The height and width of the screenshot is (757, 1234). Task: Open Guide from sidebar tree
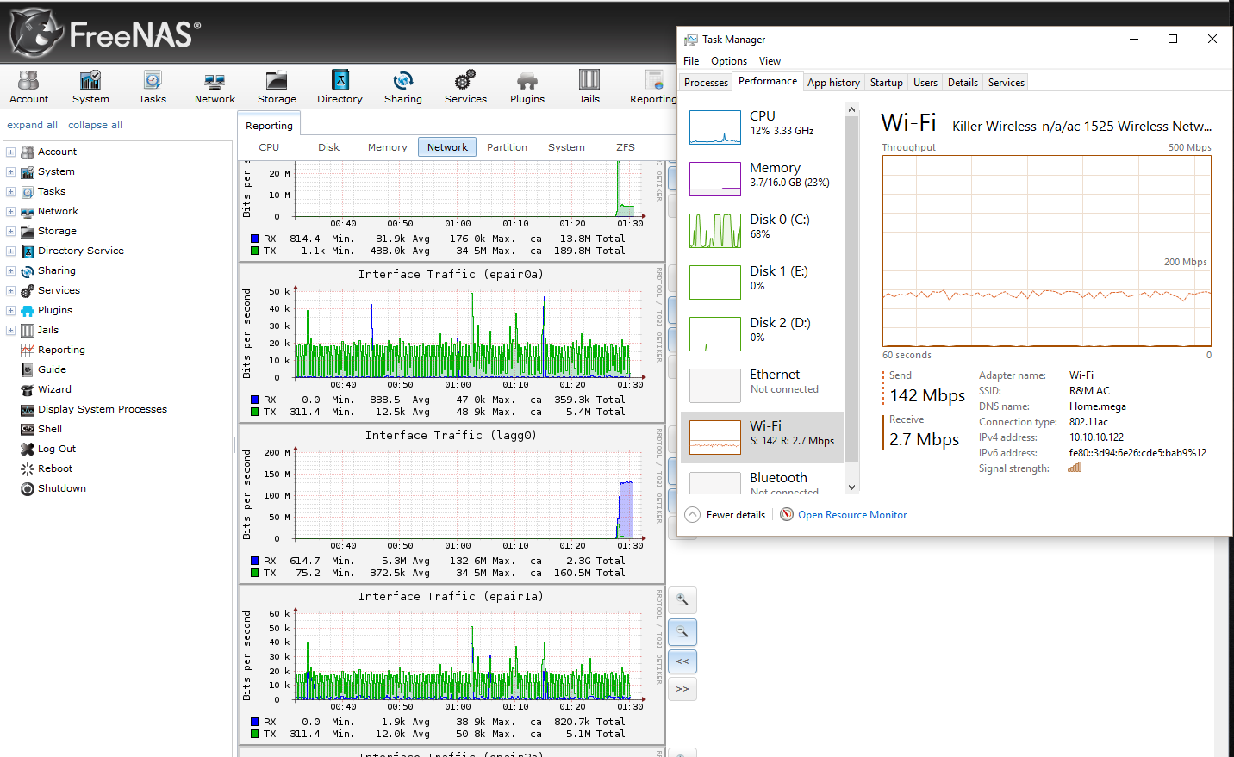click(52, 369)
